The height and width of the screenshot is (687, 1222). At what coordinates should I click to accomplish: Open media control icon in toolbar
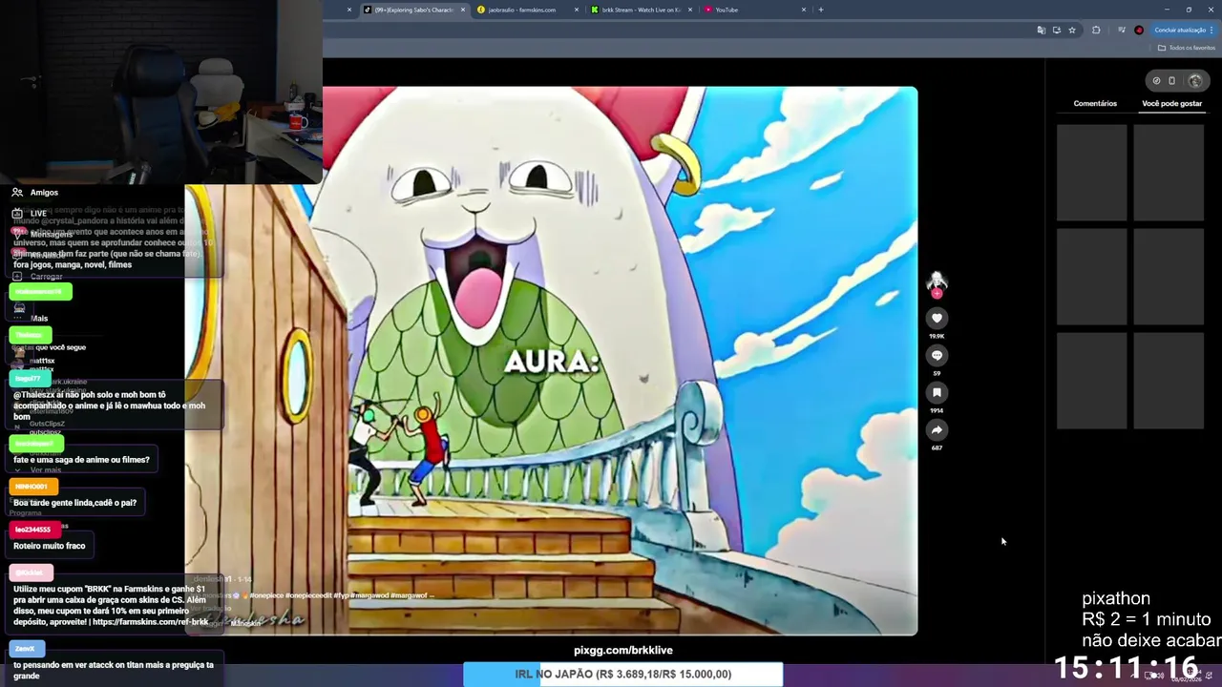pyautogui.click(x=1122, y=30)
